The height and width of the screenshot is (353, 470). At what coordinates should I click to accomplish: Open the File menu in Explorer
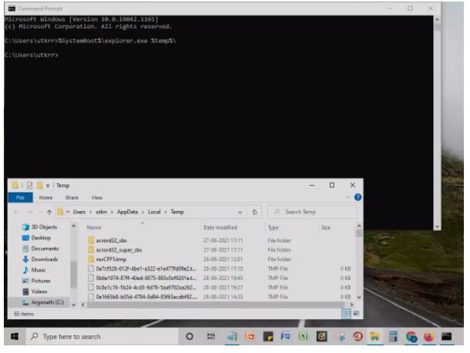21,197
